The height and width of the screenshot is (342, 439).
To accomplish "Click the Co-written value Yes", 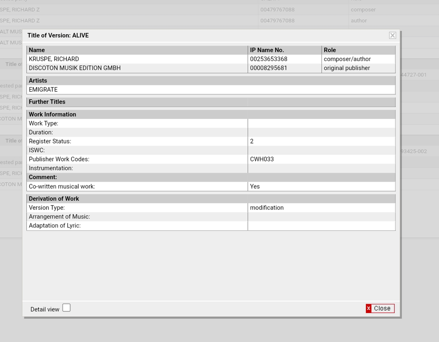I will 255,187.
